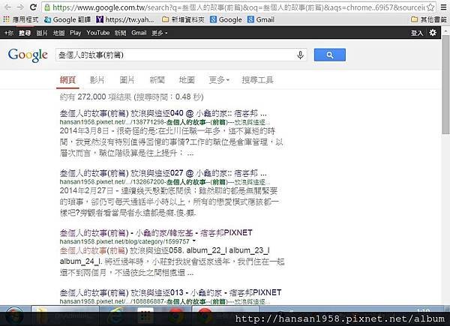Screen dimensions: 450x326
Task: Select 圖片 in black Google bar
Action: coord(42,33)
